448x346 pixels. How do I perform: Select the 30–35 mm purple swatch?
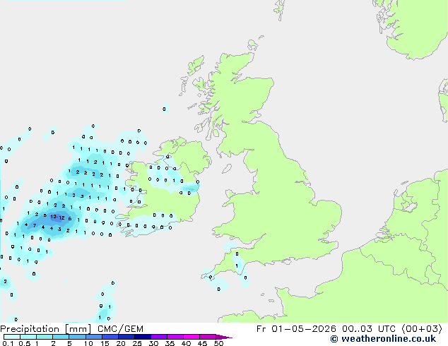coord(158,337)
